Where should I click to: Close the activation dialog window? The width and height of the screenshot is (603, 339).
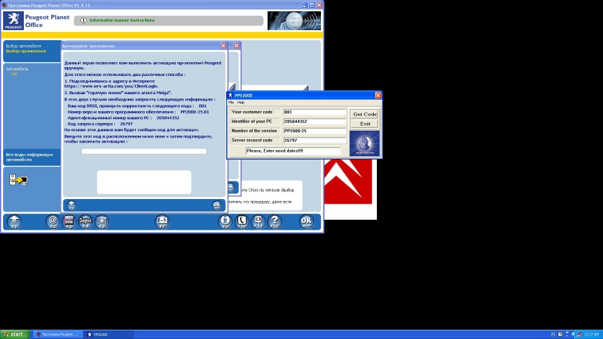(x=224, y=46)
